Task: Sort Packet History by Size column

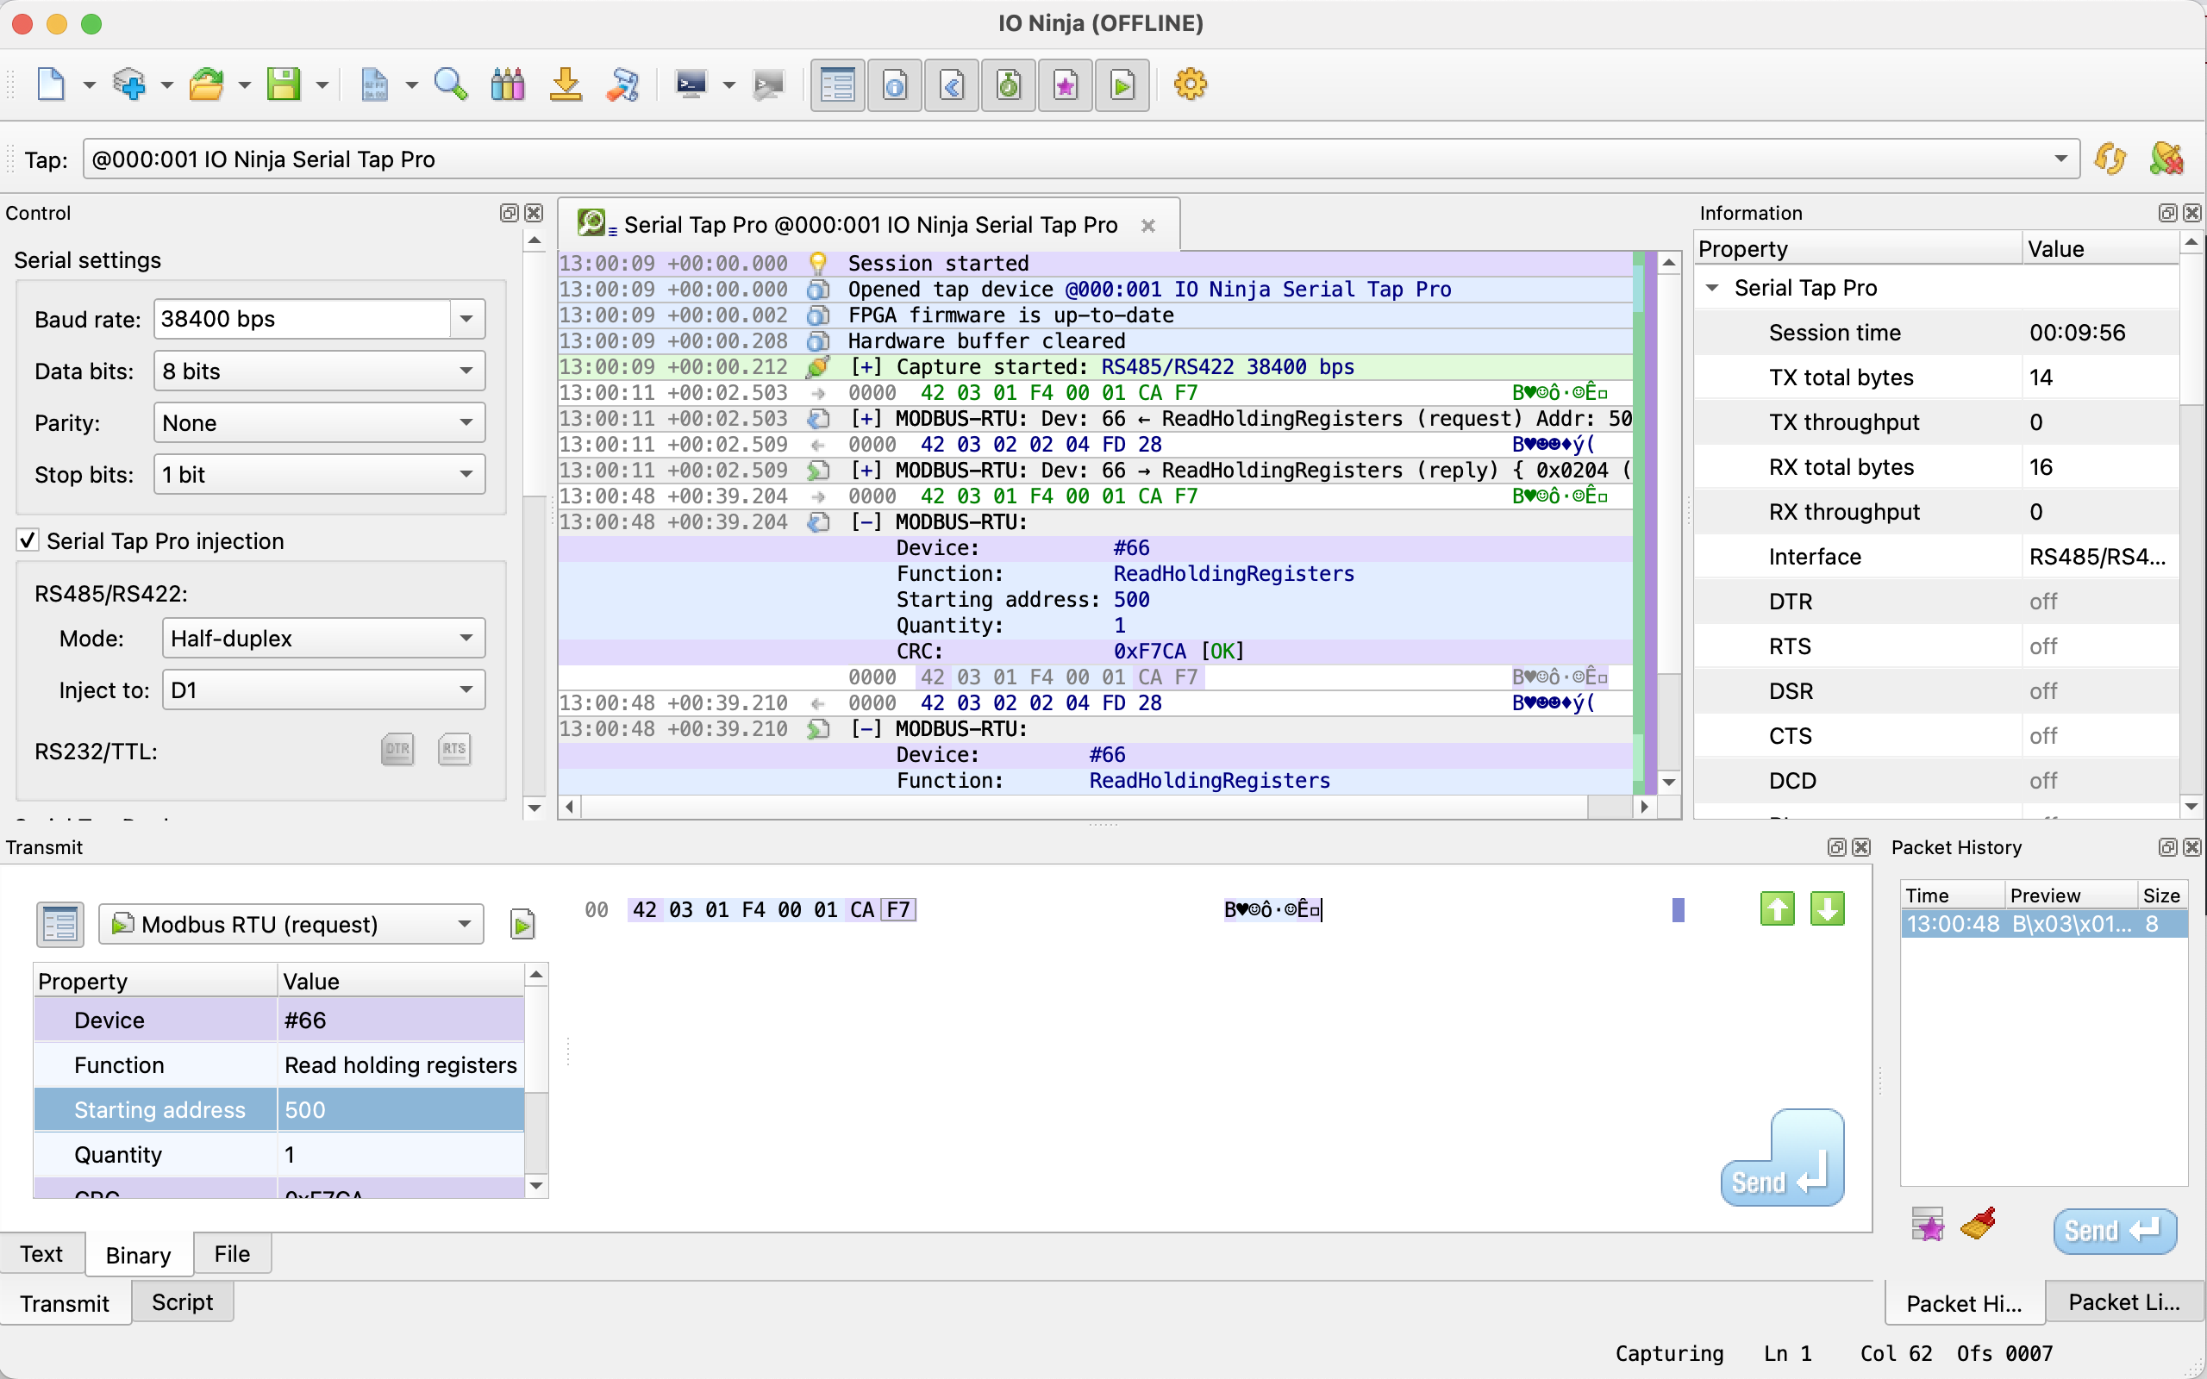Action: click(x=2161, y=895)
